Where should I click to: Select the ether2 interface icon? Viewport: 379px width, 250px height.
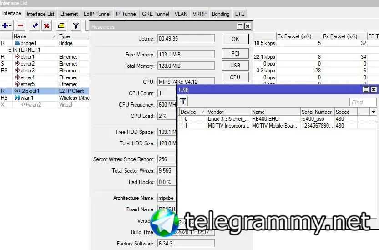pyautogui.click(x=17, y=63)
